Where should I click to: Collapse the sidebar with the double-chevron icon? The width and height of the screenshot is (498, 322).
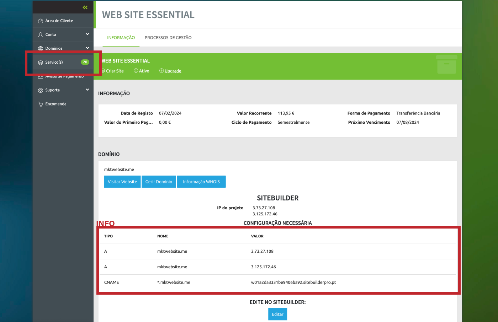85,7
